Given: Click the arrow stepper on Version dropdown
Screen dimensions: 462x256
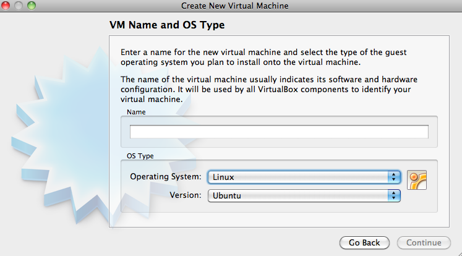Looking at the screenshot, I should pos(394,195).
